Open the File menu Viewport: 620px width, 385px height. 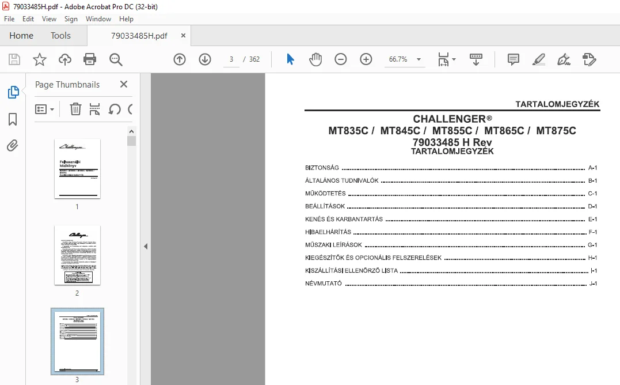click(x=9, y=18)
